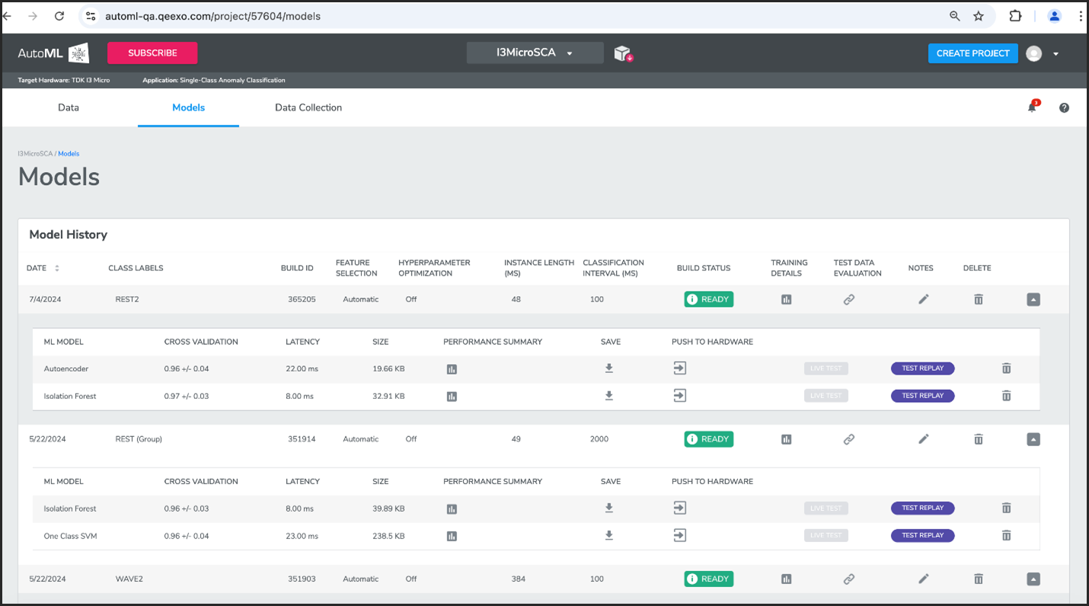The height and width of the screenshot is (606, 1089).
Task: Download the 39.89 KB Isolation Forest model
Action: (609, 508)
